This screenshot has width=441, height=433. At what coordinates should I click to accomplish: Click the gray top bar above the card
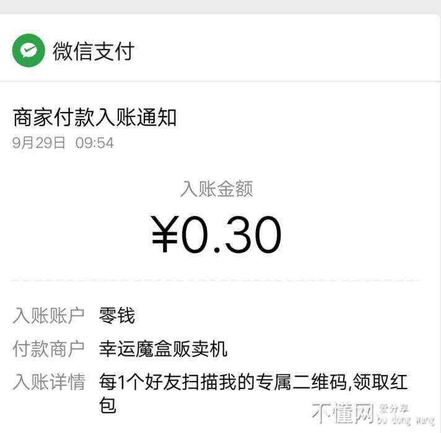coord(220,7)
